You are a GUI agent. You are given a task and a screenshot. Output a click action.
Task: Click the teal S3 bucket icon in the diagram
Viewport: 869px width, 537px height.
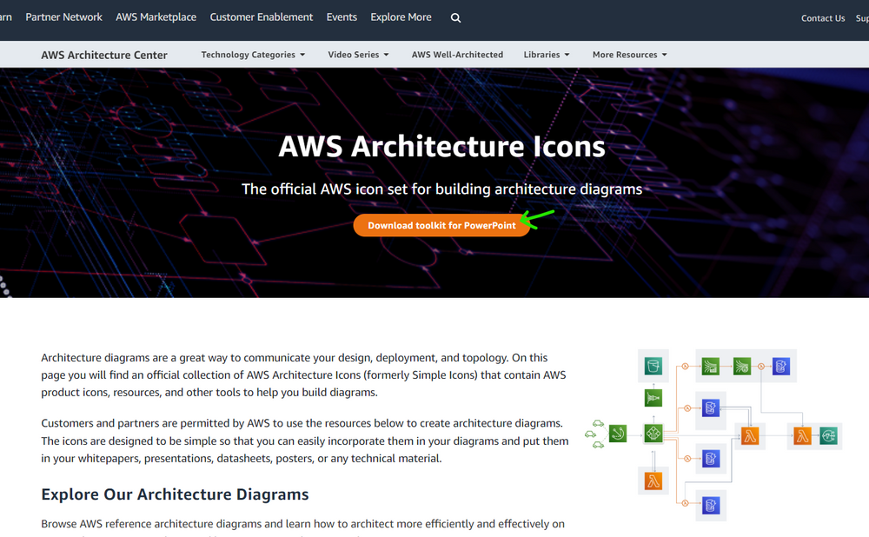tap(653, 368)
